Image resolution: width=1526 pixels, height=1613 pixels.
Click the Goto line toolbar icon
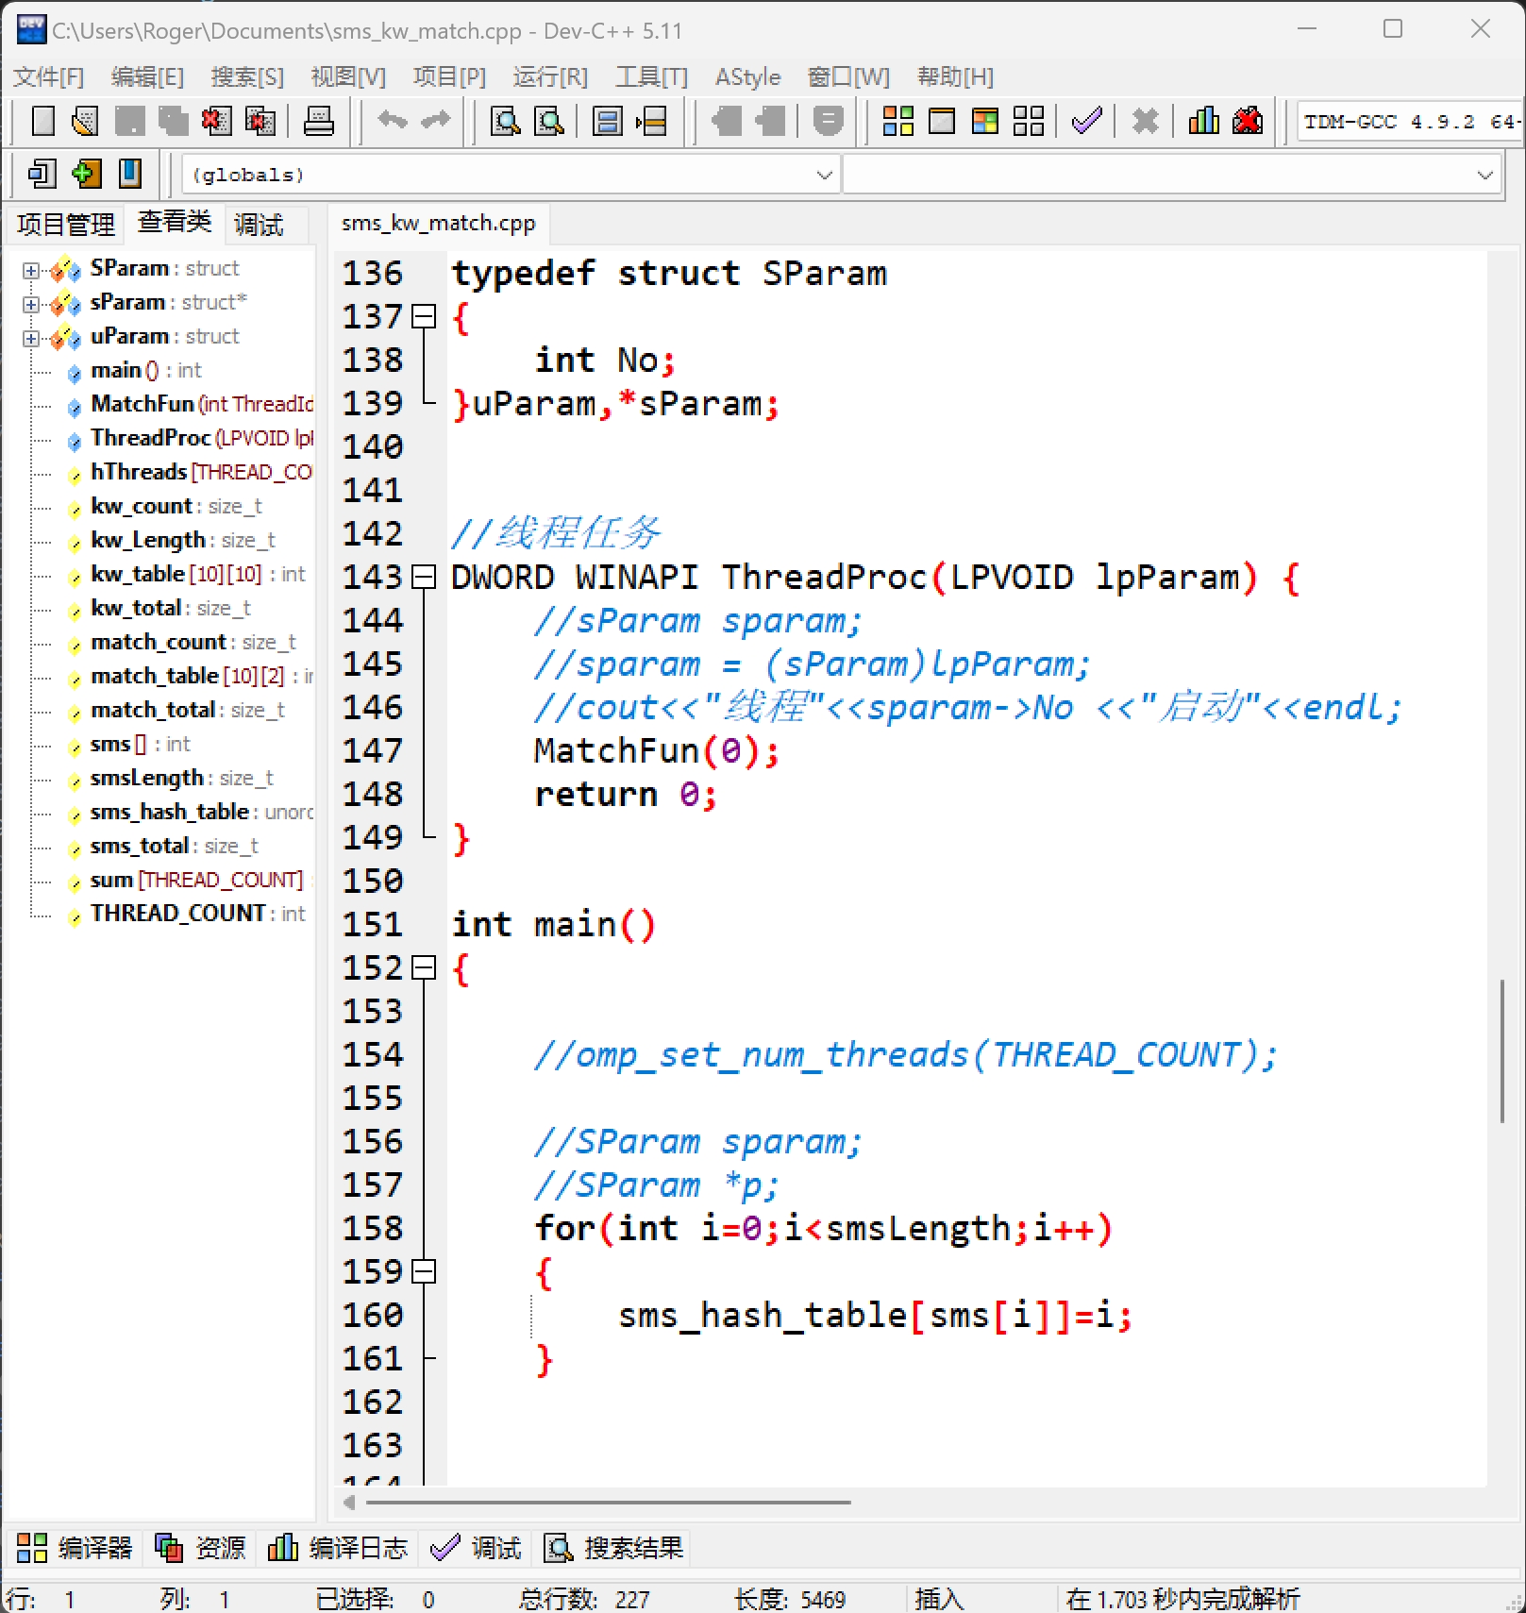pos(651,121)
